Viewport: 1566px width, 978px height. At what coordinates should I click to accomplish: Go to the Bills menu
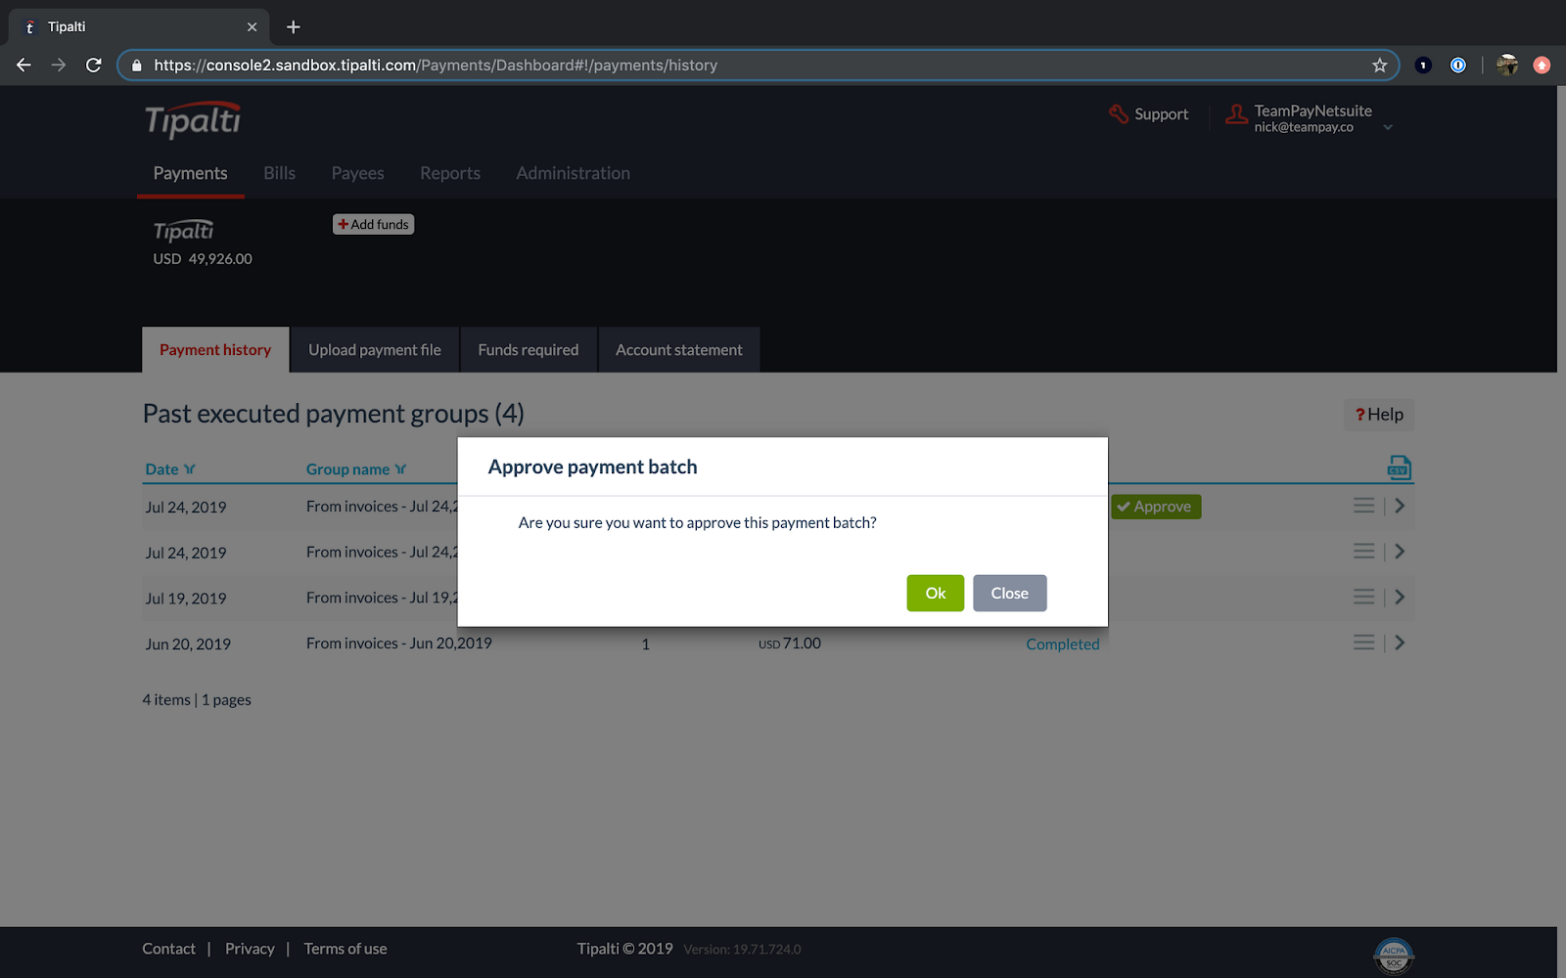point(279,173)
